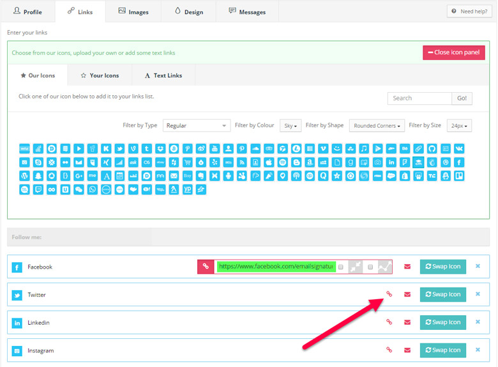Add the Tumblr t icon from the grid

[147, 148]
